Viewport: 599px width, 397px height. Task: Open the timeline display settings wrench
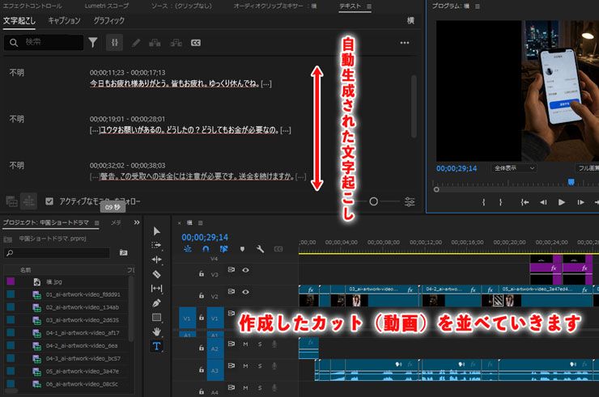pyautogui.click(x=260, y=249)
